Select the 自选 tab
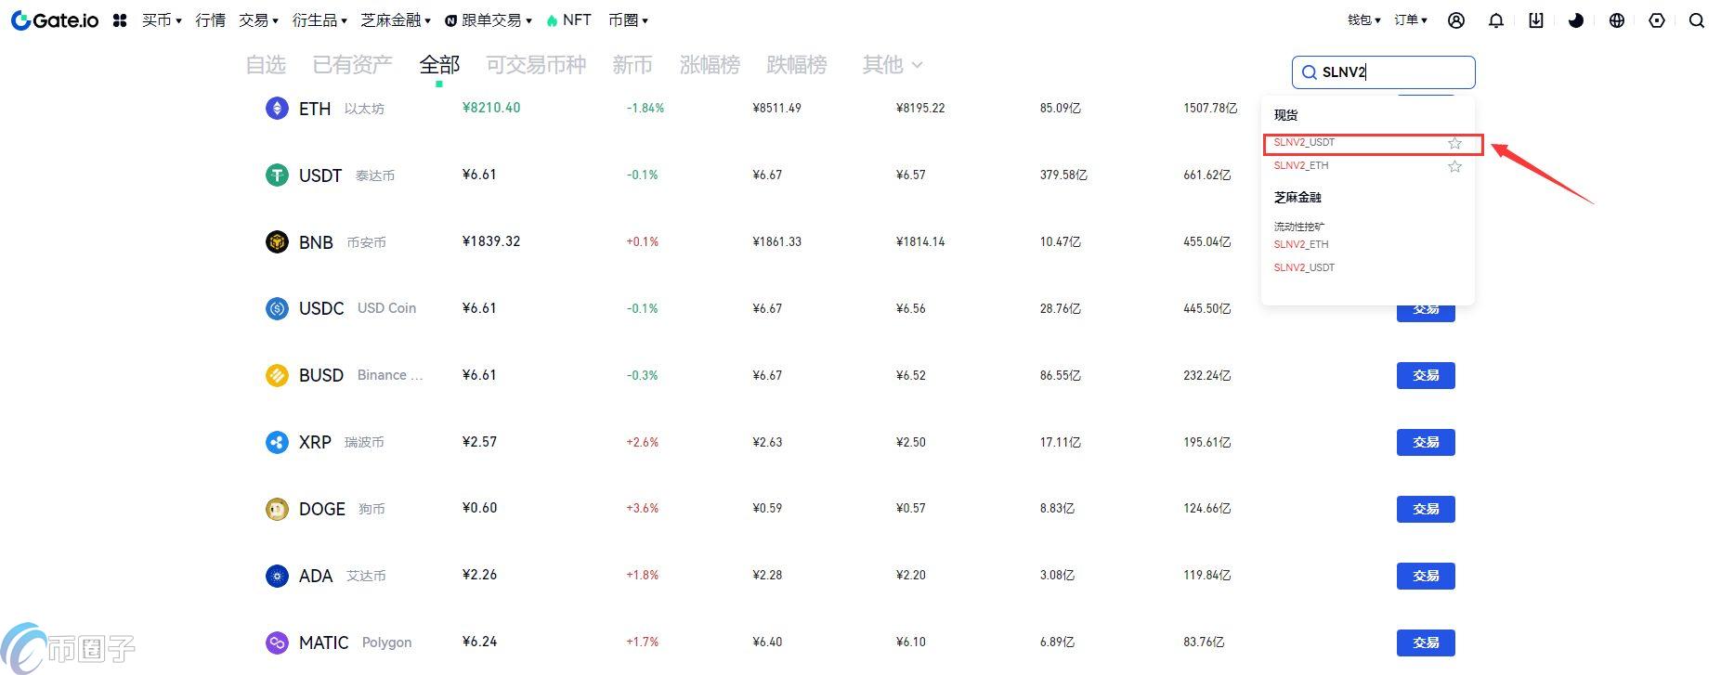This screenshot has width=1721, height=675. pos(266,65)
